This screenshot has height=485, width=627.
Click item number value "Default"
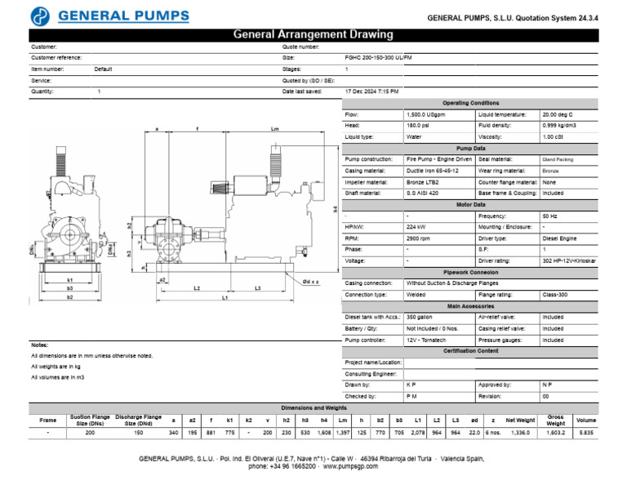tap(103, 69)
